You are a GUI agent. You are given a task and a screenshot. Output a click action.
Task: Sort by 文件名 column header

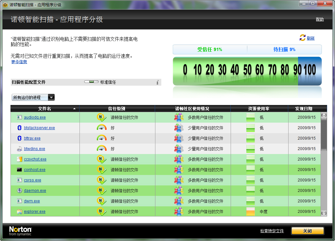45,109
